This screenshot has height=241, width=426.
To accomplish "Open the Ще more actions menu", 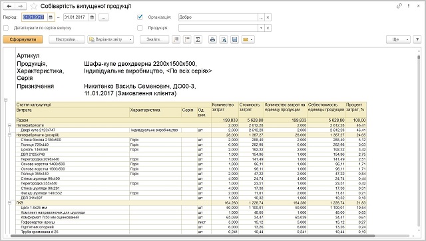I will click(398, 39).
